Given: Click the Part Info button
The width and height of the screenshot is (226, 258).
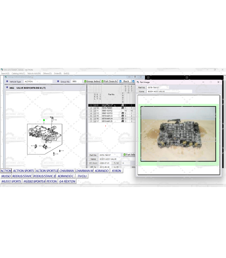Looking at the screenshot, I should pos(129,155).
